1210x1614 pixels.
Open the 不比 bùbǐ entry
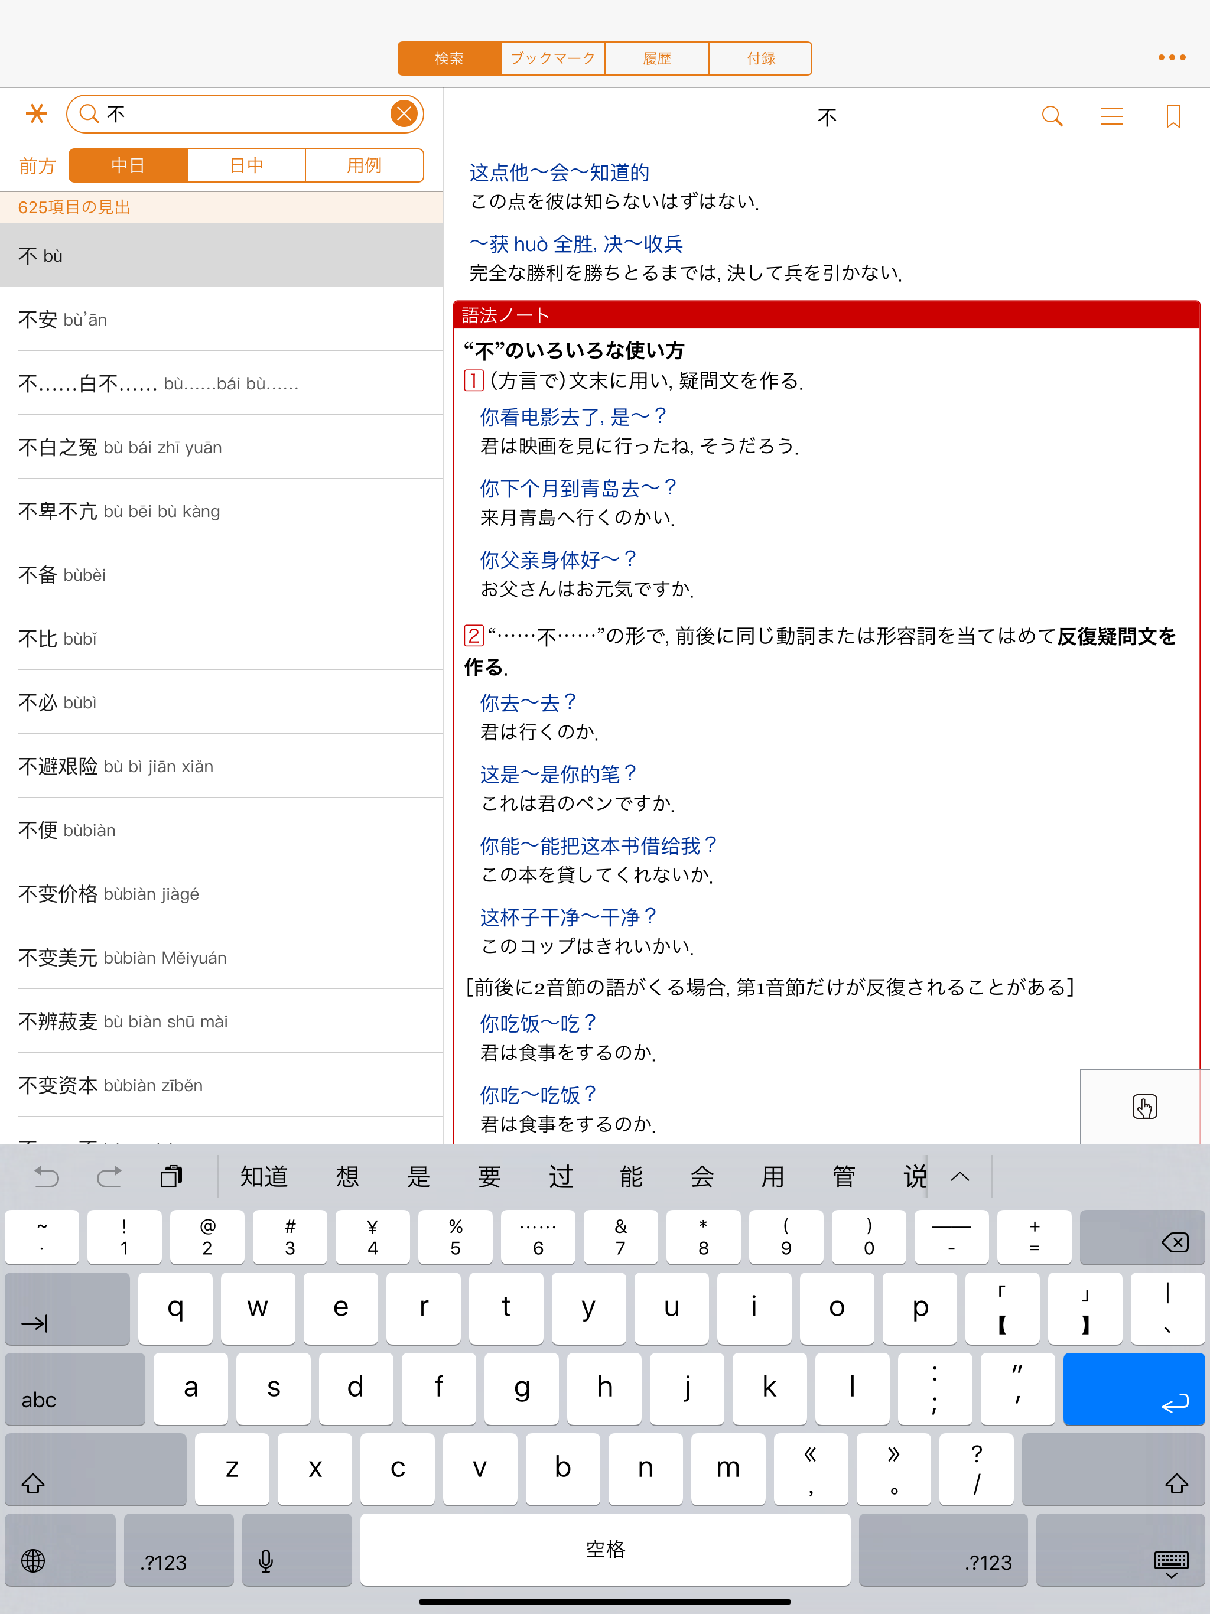click(221, 639)
